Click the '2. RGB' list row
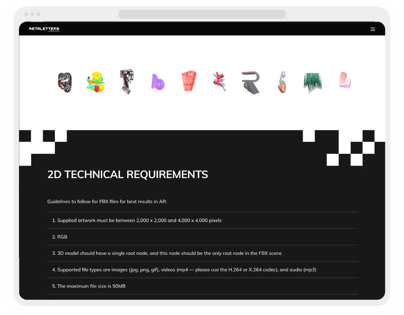This screenshot has height=315, width=404. (203, 237)
